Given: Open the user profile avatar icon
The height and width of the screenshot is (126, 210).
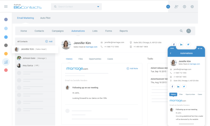Looking at the screenshot, I should coord(189,31).
